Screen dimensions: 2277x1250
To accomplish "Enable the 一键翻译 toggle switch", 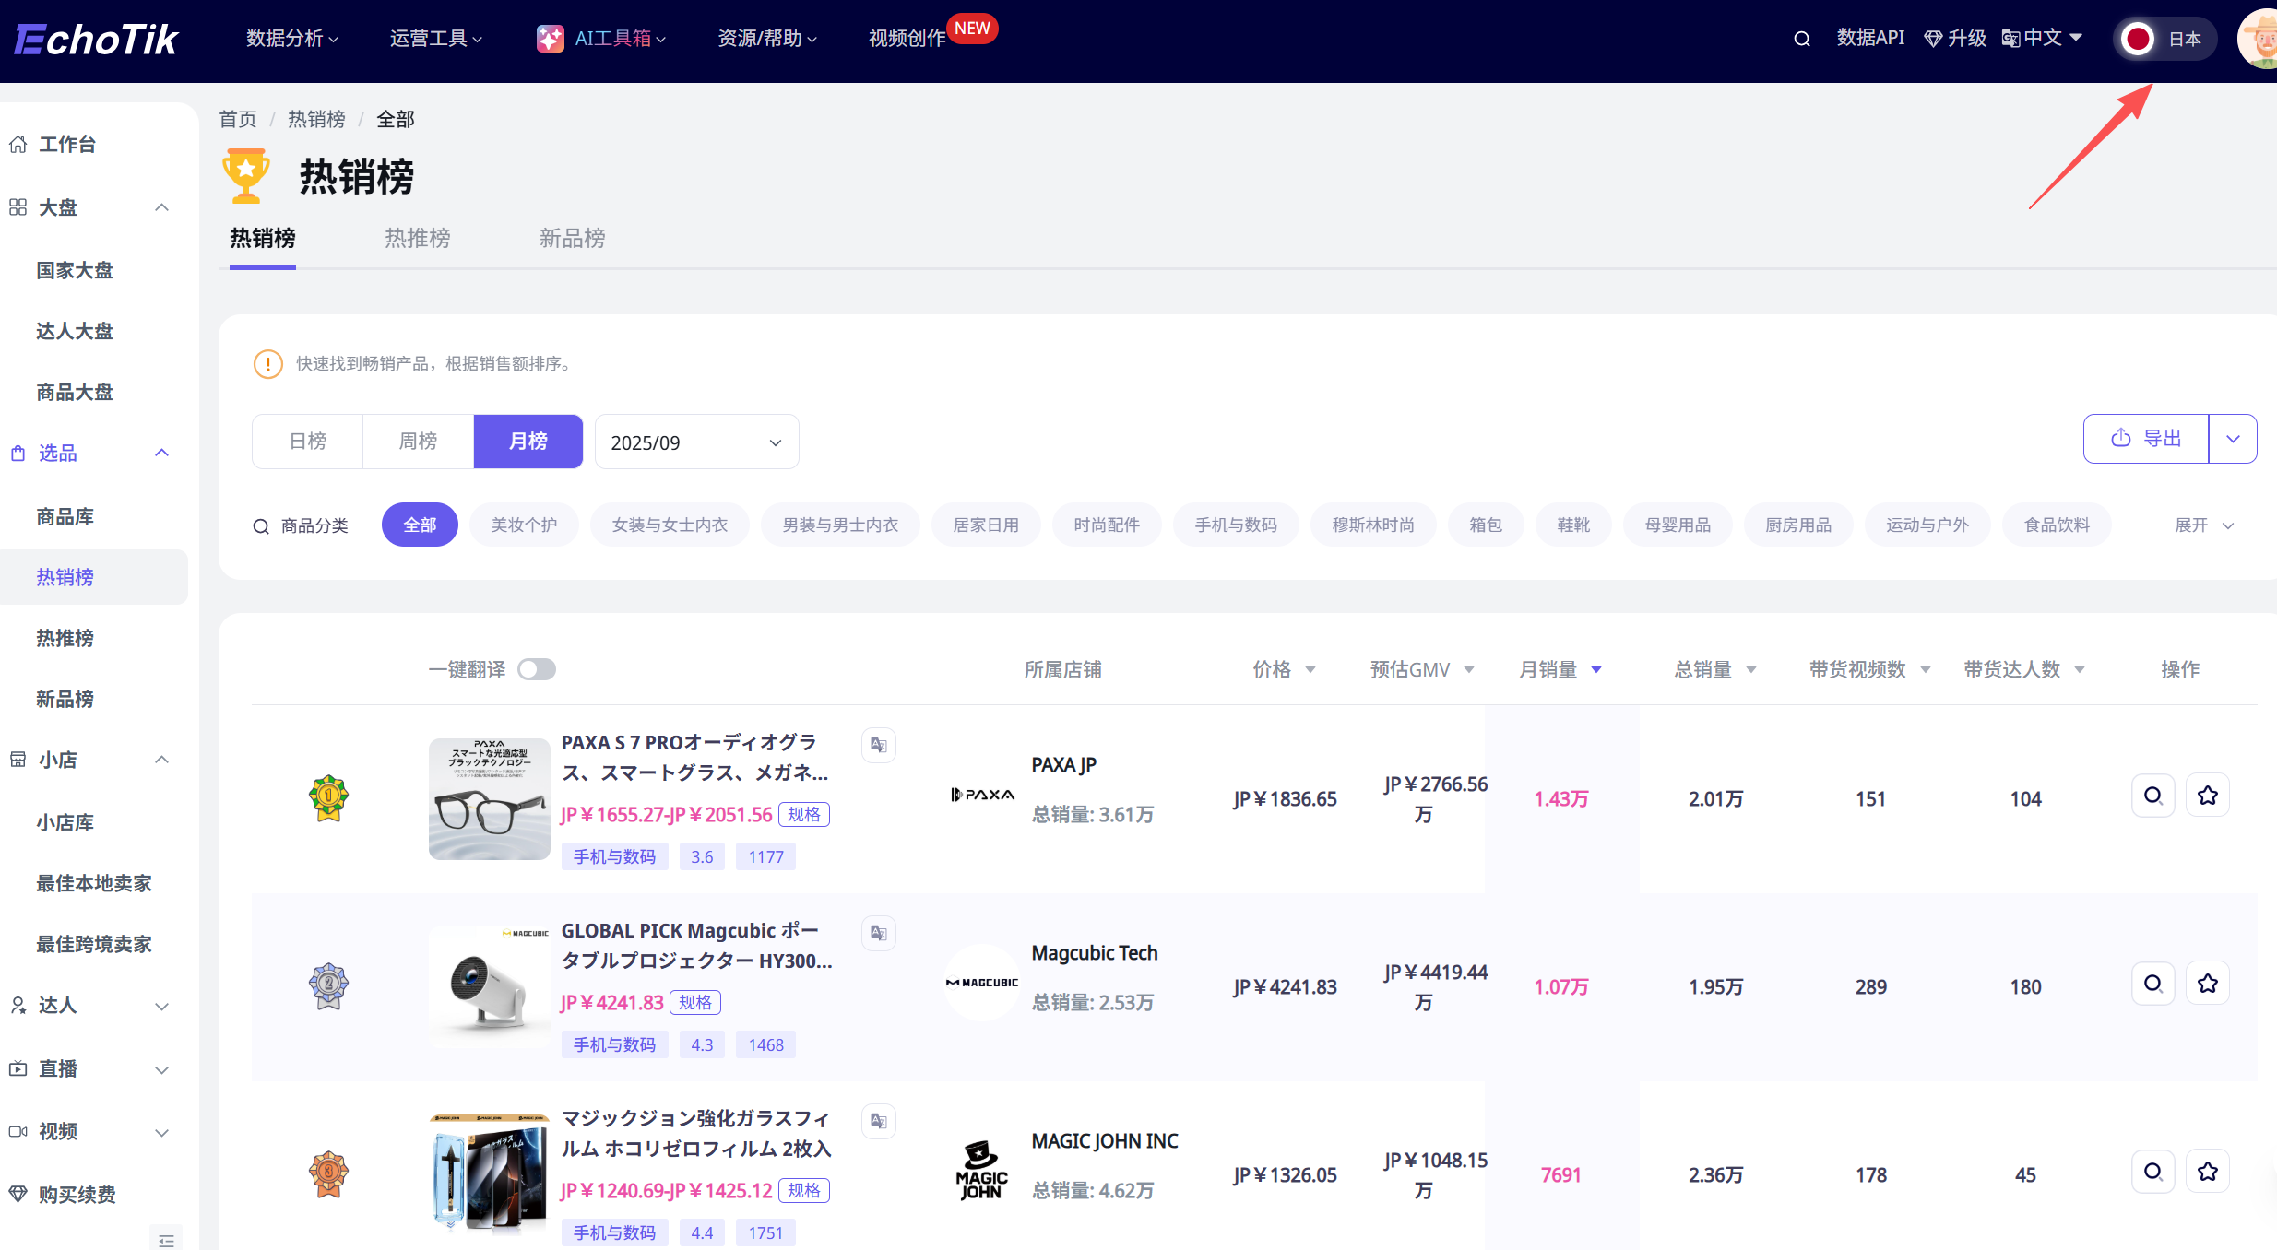I will tap(537, 669).
